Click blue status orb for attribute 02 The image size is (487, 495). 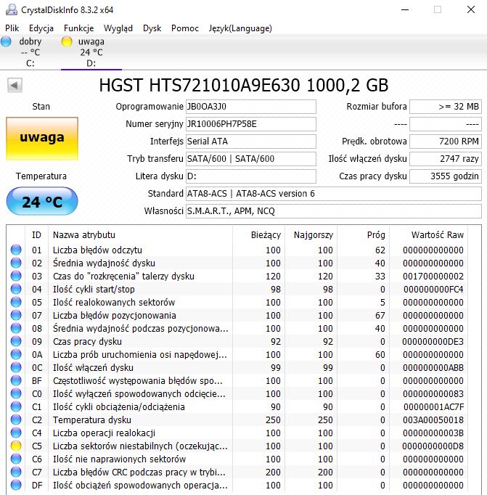(16, 263)
